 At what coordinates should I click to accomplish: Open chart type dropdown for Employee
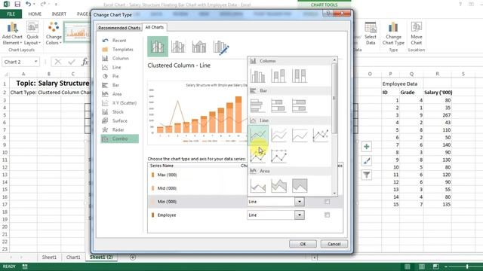299,215
